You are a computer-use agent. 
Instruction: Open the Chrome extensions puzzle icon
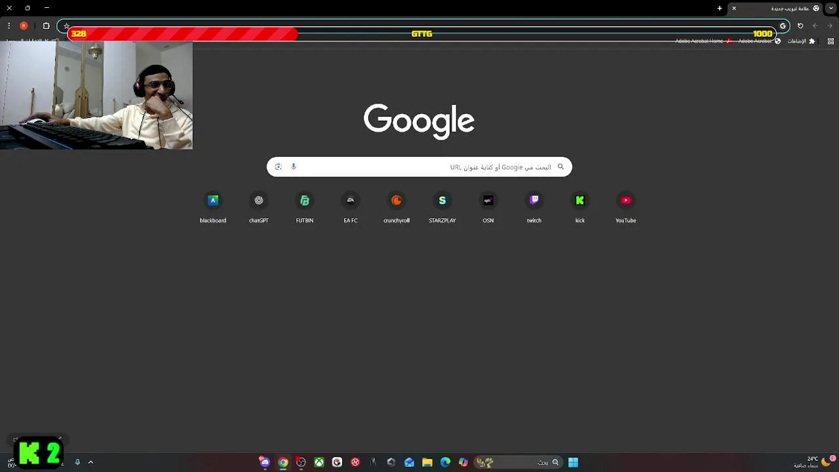46,26
